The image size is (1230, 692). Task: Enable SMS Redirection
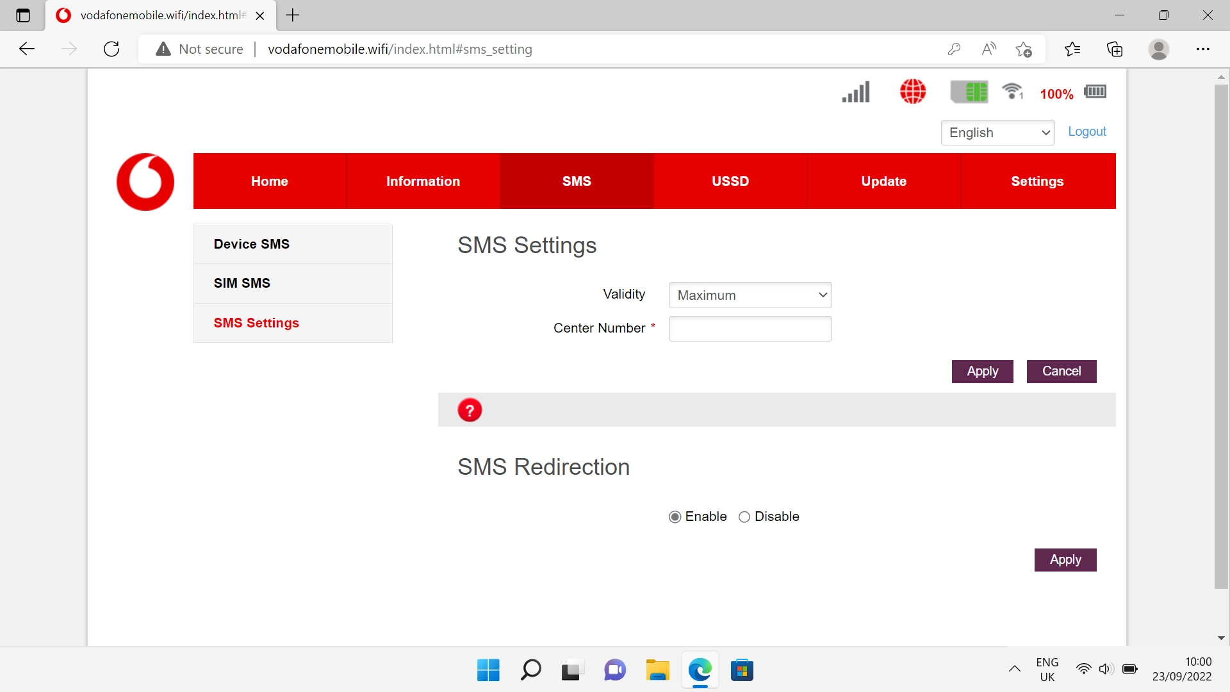(675, 516)
